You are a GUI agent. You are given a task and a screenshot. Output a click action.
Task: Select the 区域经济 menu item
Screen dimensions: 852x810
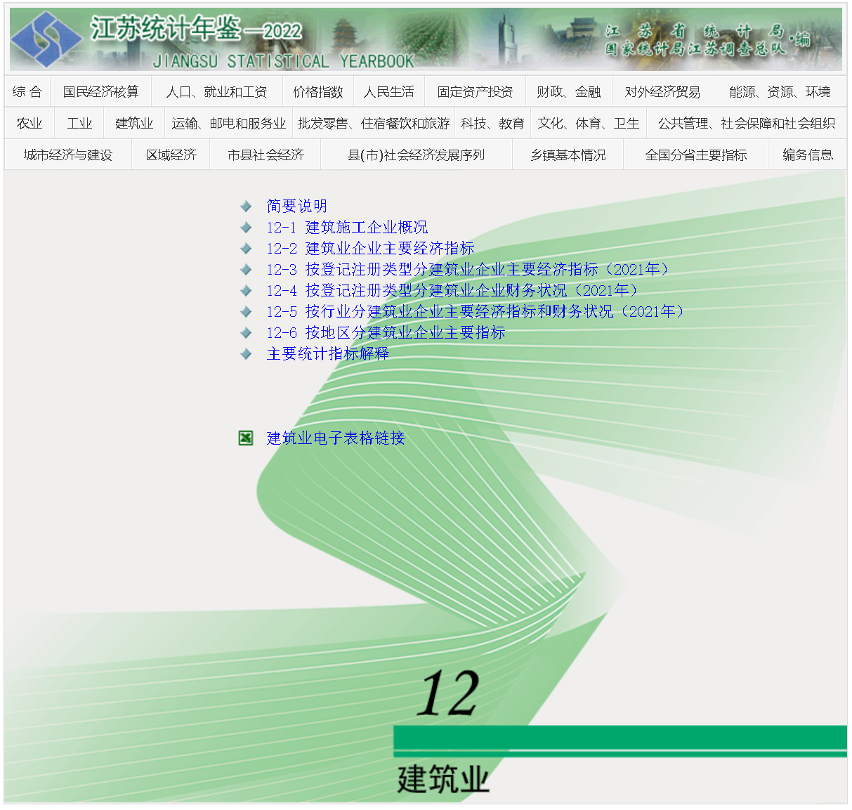coord(171,155)
